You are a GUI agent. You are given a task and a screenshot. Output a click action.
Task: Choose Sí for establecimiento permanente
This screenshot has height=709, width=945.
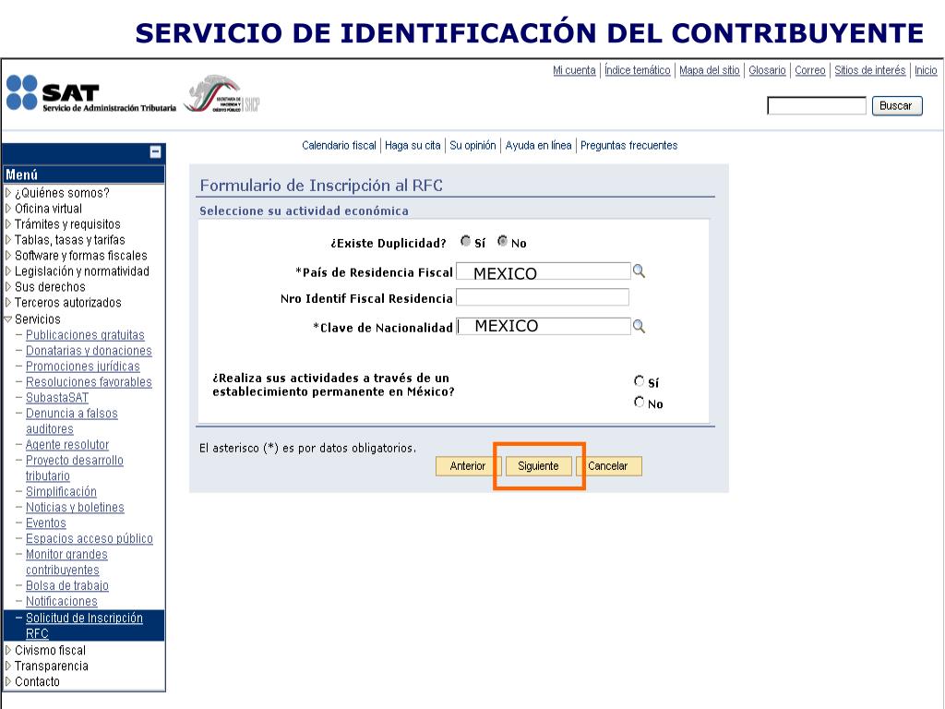tap(639, 380)
